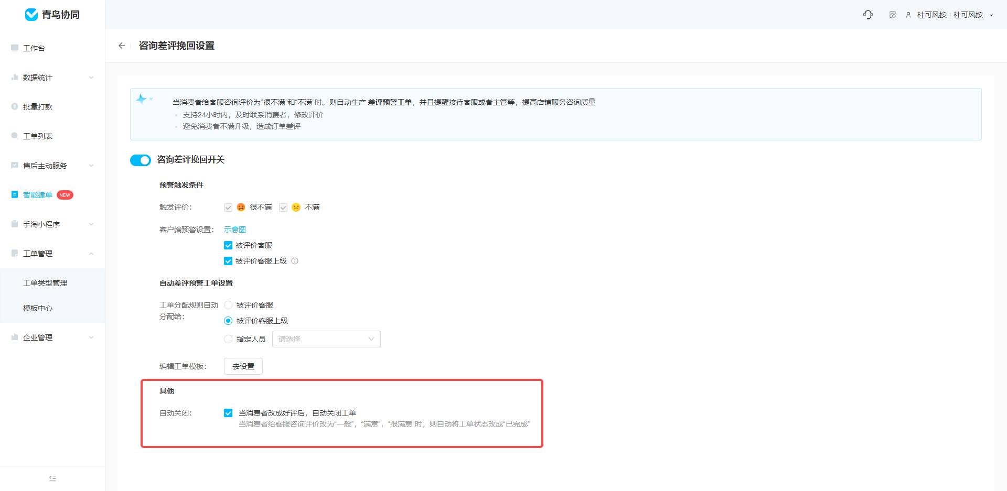The image size is (1007, 491).
Task: Toggle the 很不满 trigger checkbox
Action: point(228,208)
